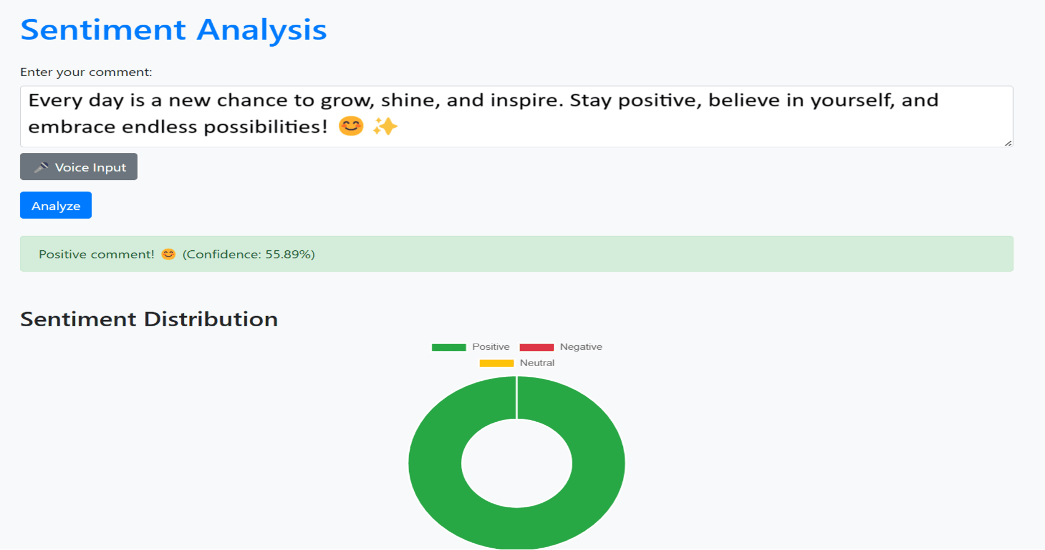The width and height of the screenshot is (1045, 550).
Task: Click the yellow Neutral color swatch
Action: point(496,363)
